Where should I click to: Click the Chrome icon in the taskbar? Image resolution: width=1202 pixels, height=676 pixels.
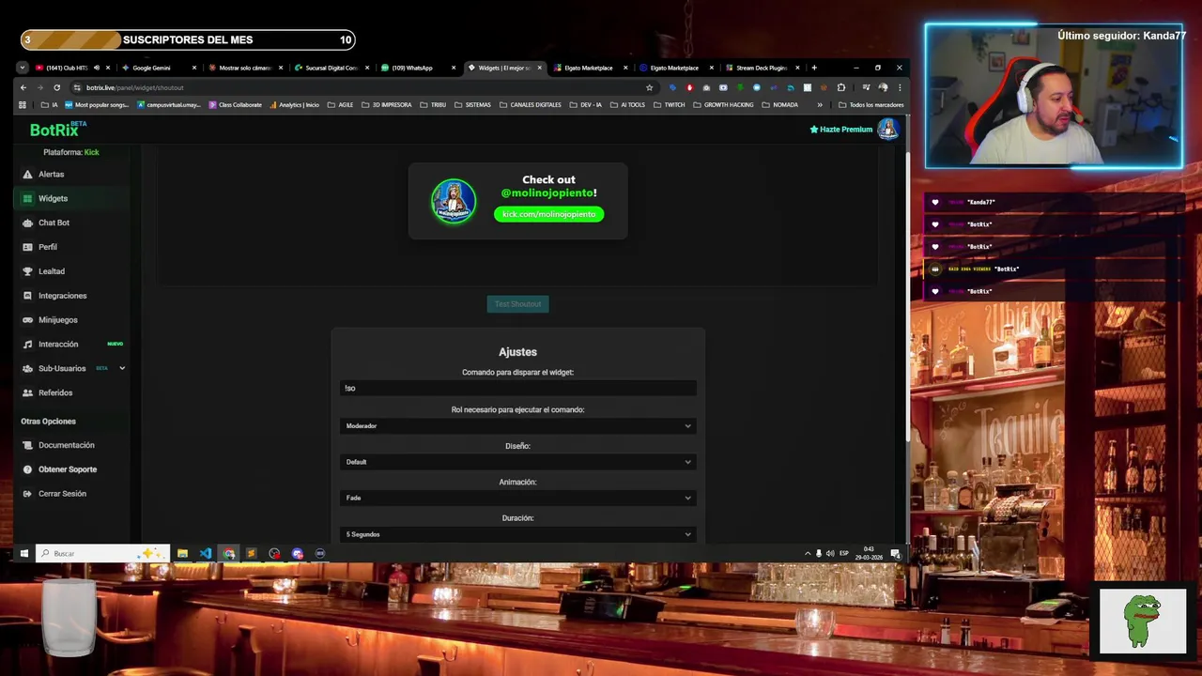228,553
